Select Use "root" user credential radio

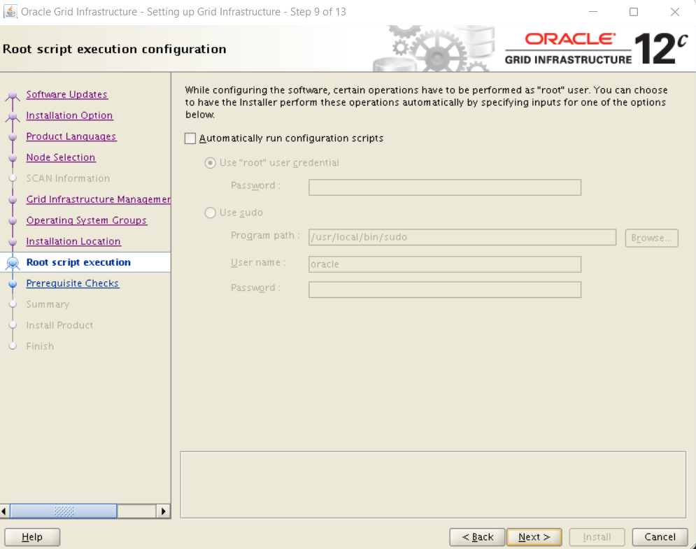tap(210, 163)
